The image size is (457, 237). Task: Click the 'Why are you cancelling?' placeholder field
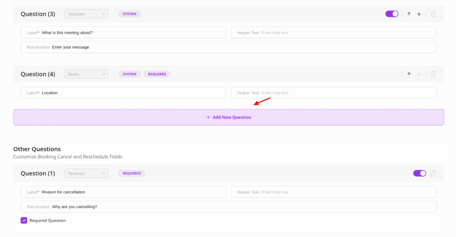coord(241,207)
